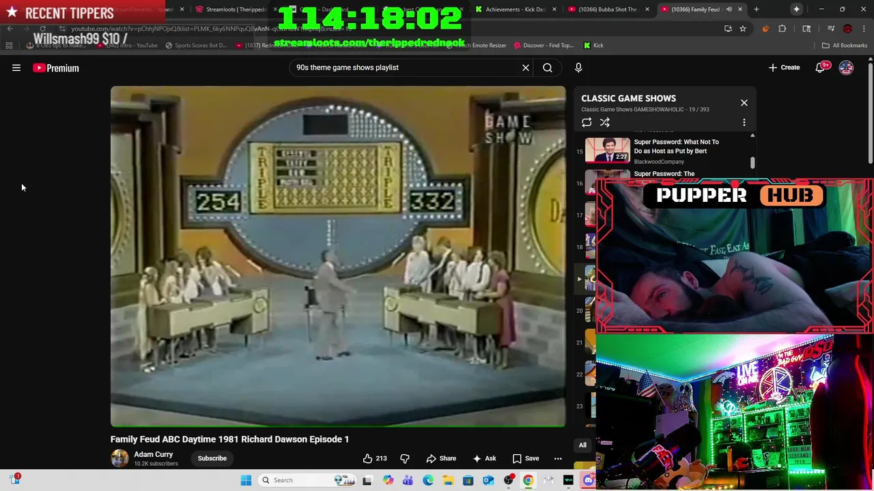Open All Bookmarks folder

tap(845, 46)
